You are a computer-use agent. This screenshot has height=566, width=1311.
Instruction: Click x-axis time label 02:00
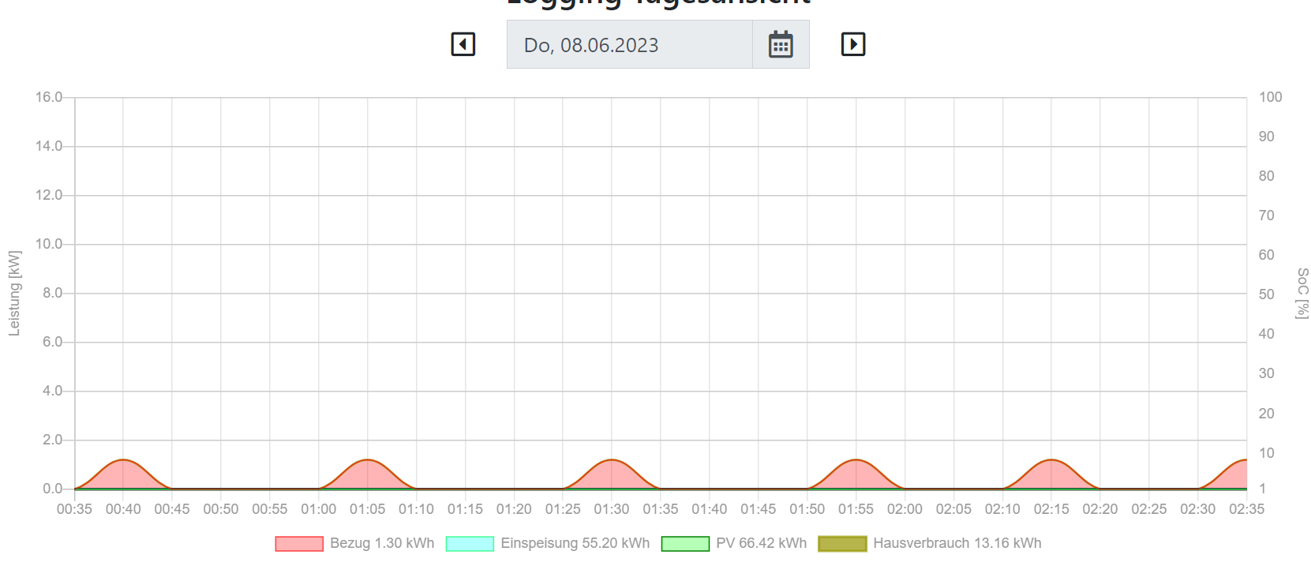click(x=905, y=509)
